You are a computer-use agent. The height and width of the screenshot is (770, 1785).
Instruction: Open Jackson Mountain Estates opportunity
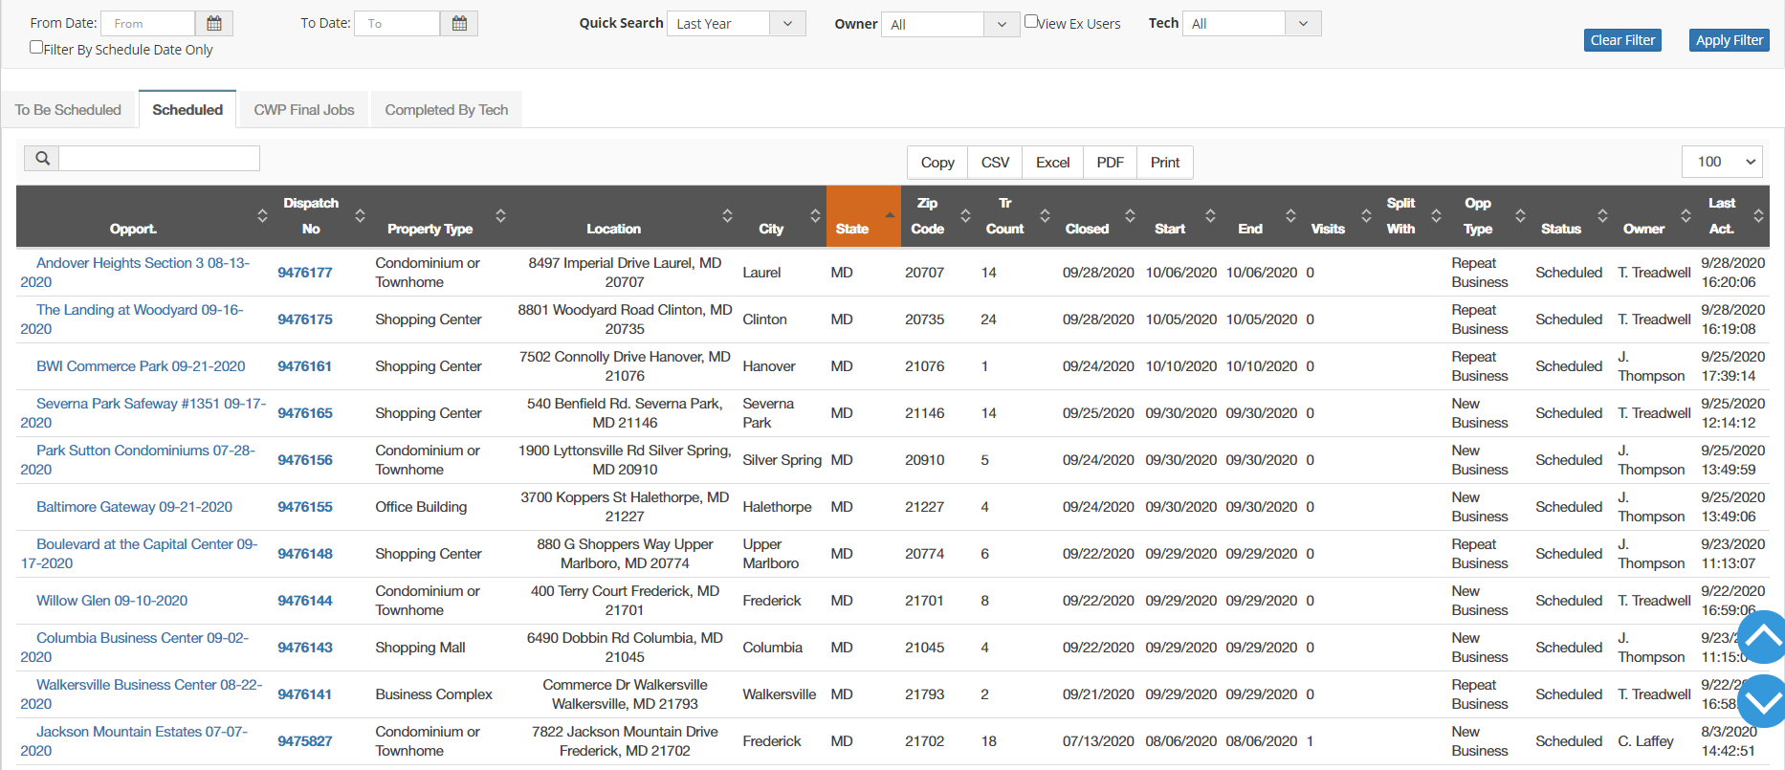[x=134, y=741]
